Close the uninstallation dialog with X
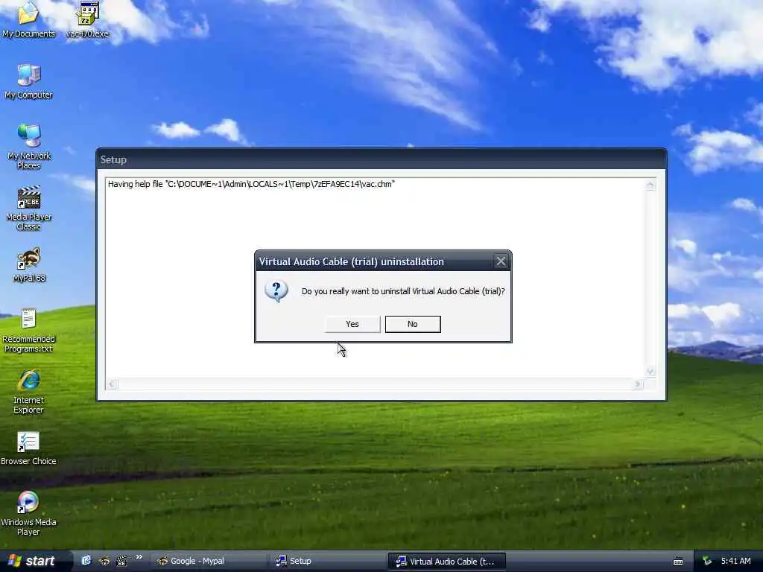The image size is (763, 572). (x=501, y=261)
